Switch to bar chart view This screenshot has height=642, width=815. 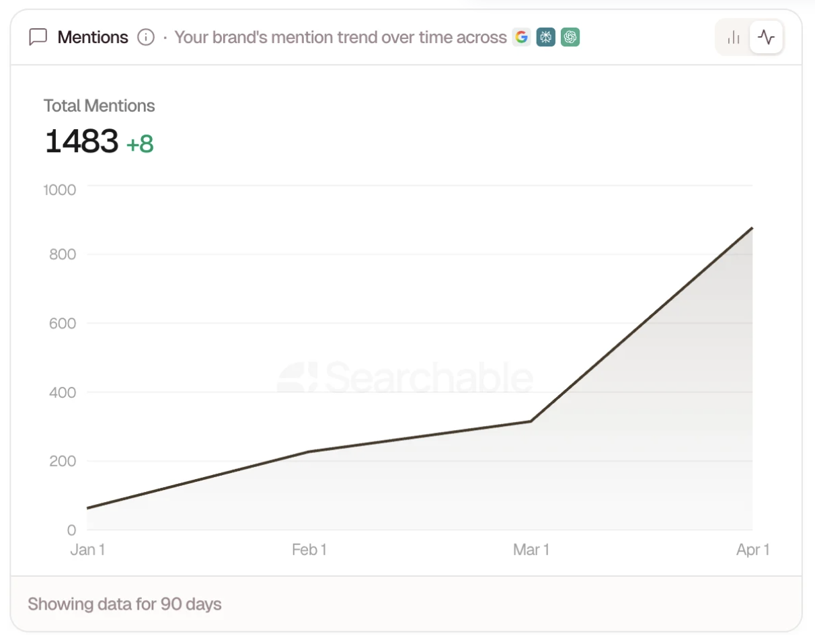coord(734,37)
